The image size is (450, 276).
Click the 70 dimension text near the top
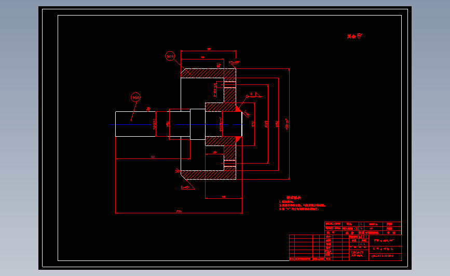202,57
